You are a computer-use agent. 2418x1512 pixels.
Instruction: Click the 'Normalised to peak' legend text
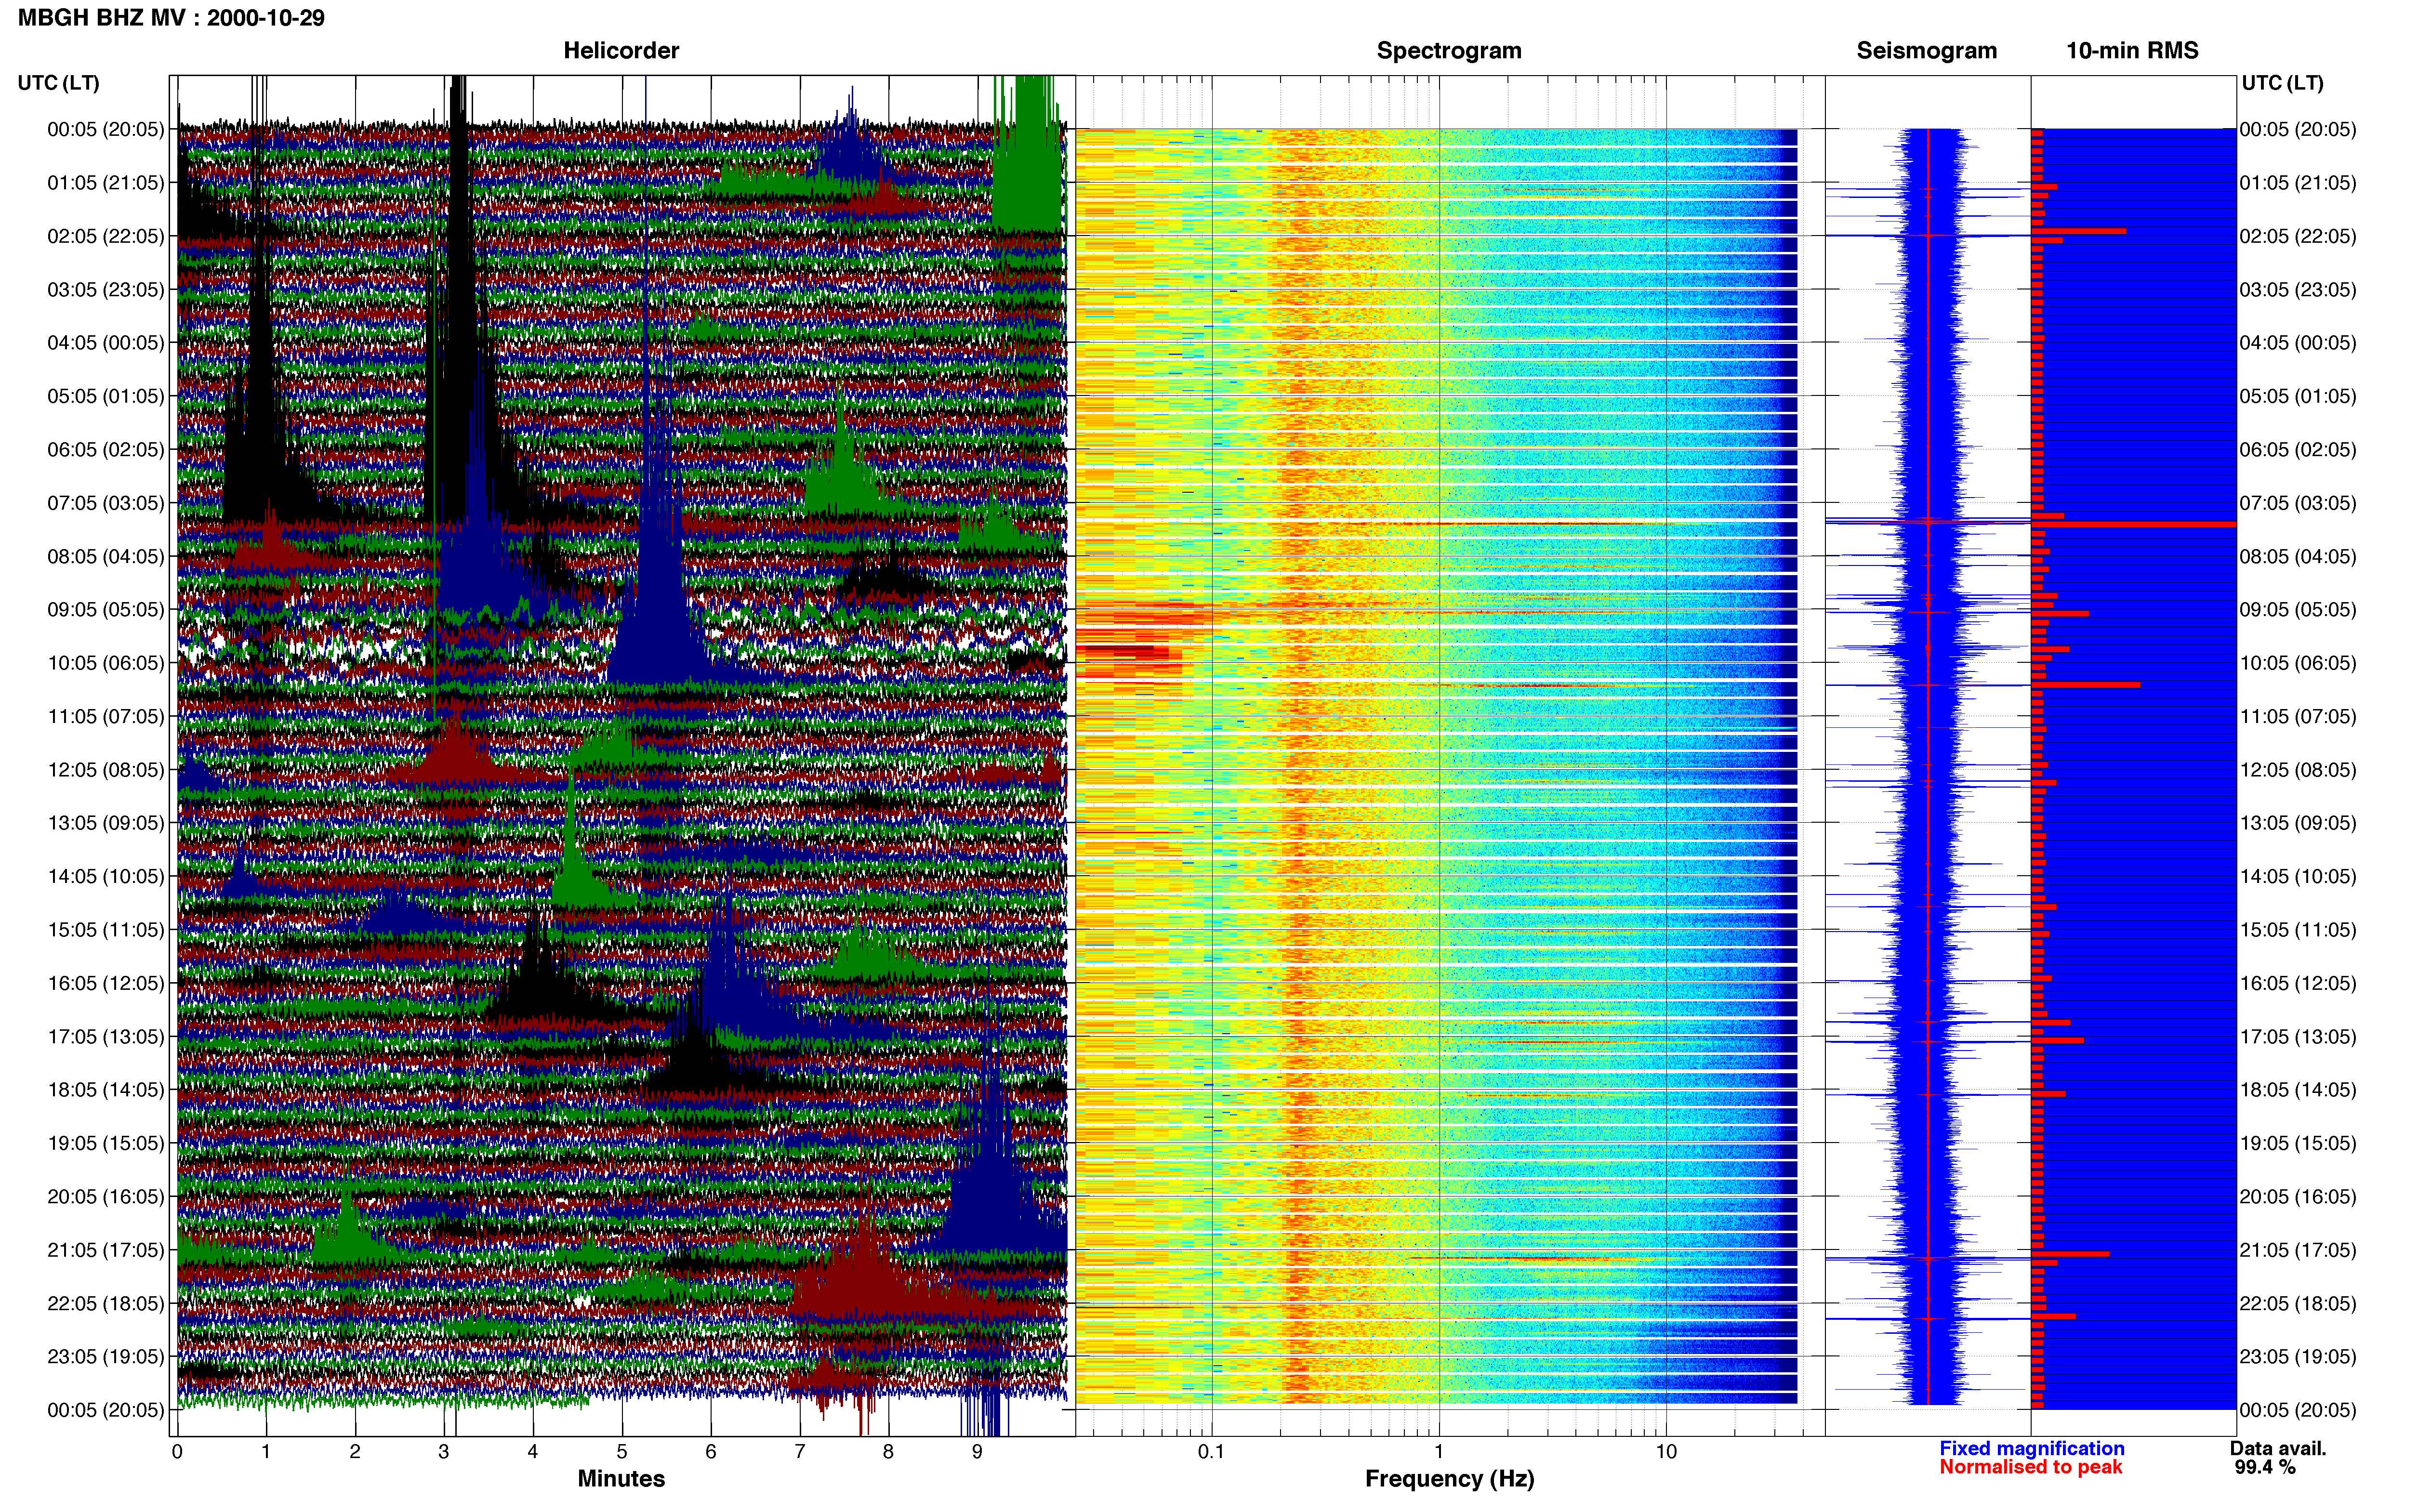click(2030, 1467)
